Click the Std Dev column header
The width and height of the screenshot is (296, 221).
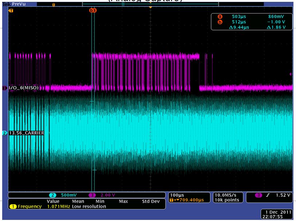tap(151, 201)
